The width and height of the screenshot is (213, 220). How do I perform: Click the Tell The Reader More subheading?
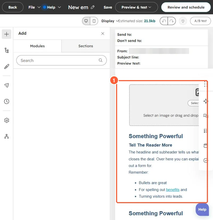(x=150, y=145)
